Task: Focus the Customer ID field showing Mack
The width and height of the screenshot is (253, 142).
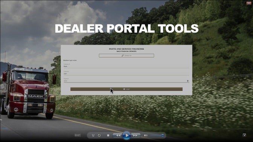Action: pyautogui.click(x=126, y=66)
